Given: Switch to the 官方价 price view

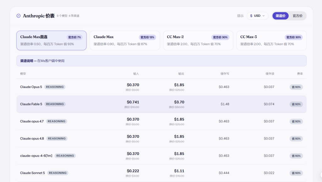Looking at the screenshot, I should 297,16.
